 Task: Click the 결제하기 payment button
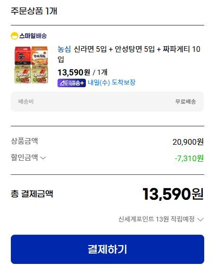click(x=108, y=249)
